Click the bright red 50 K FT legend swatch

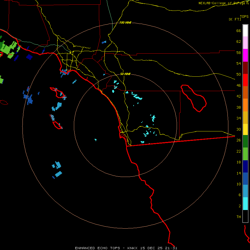tap(245, 80)
